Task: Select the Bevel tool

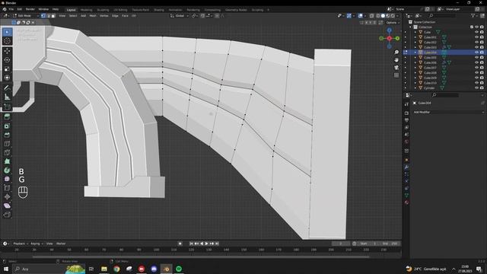Action: [7, 135]
